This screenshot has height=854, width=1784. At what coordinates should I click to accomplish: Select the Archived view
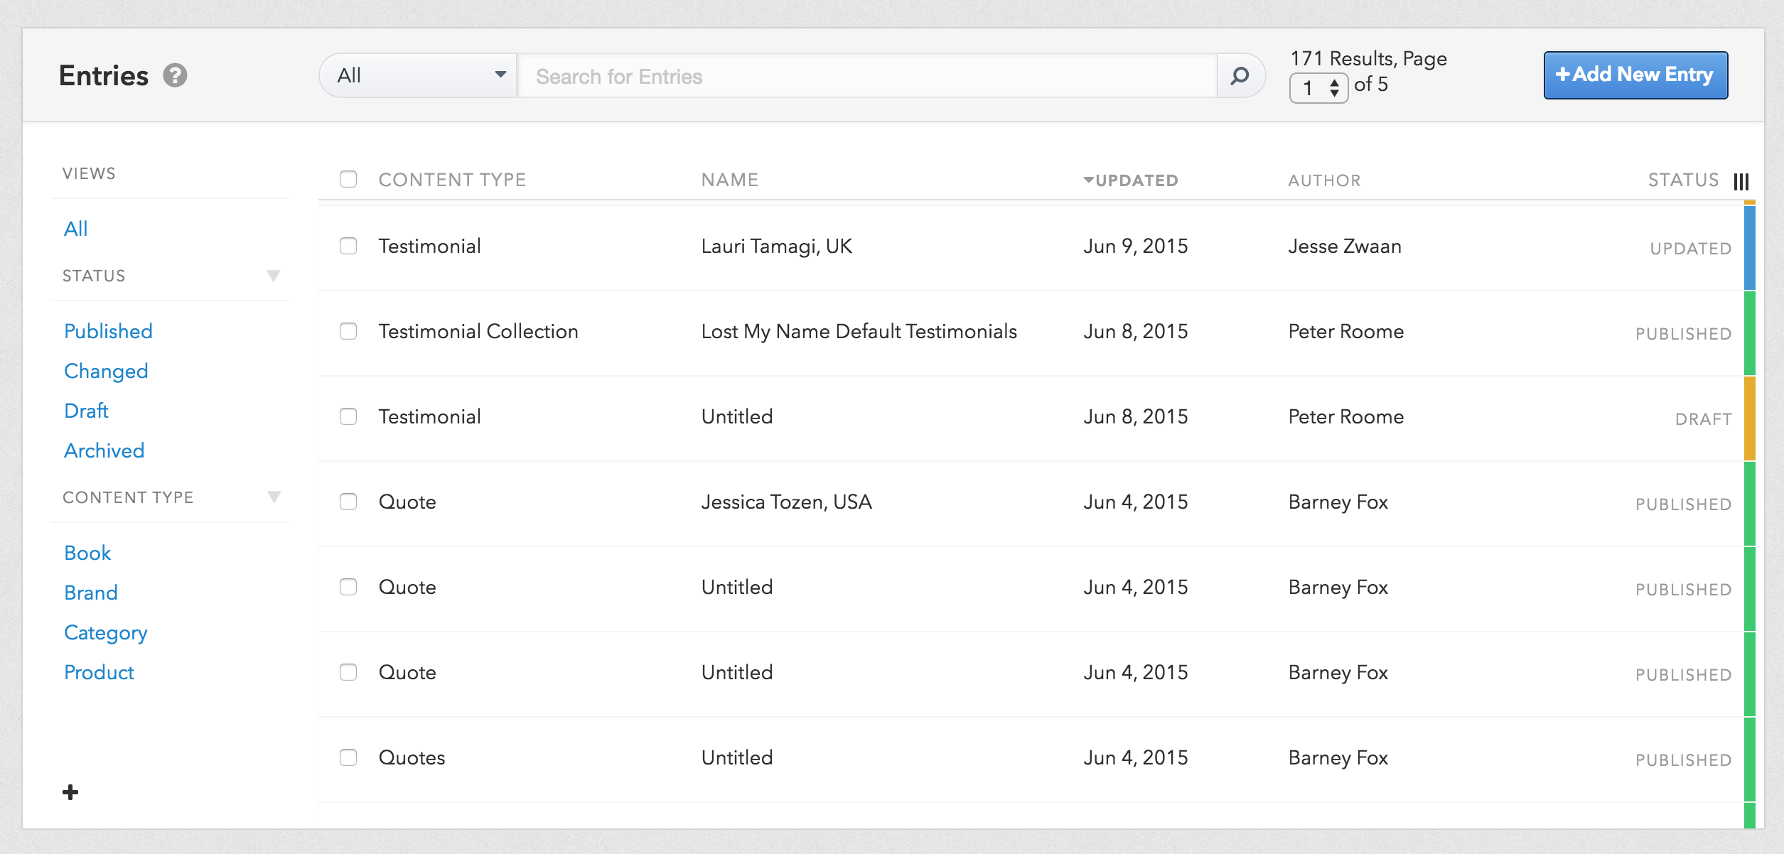click(104, 450)
